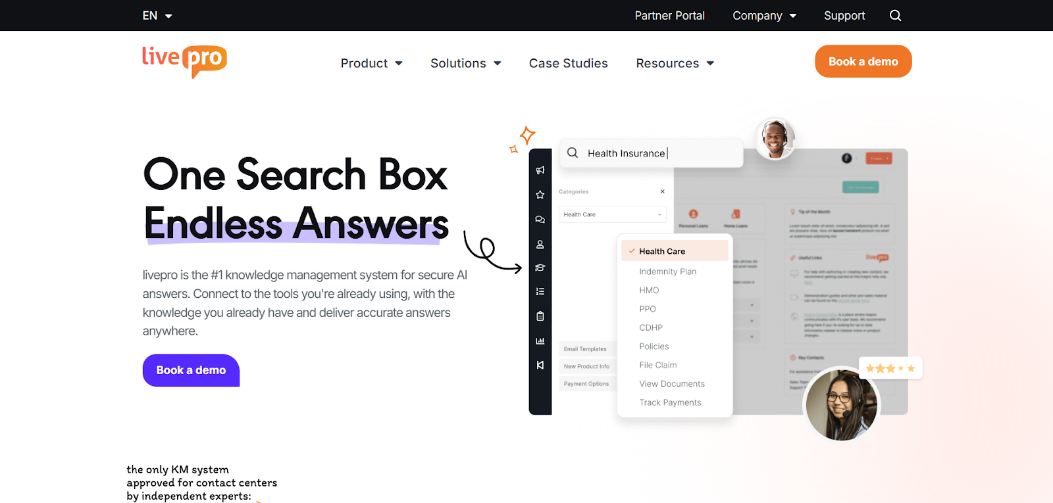Click the orange Book a demo button

point(863,61)
